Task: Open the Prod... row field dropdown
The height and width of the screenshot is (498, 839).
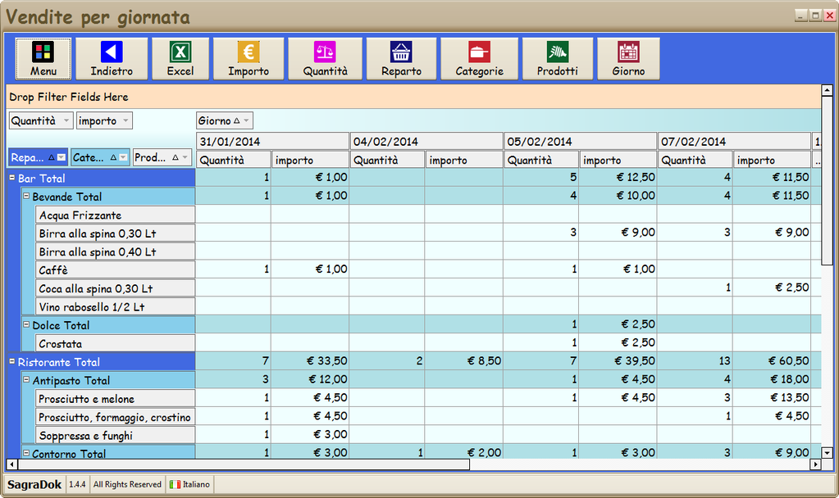Action: (x=185, y=157)
